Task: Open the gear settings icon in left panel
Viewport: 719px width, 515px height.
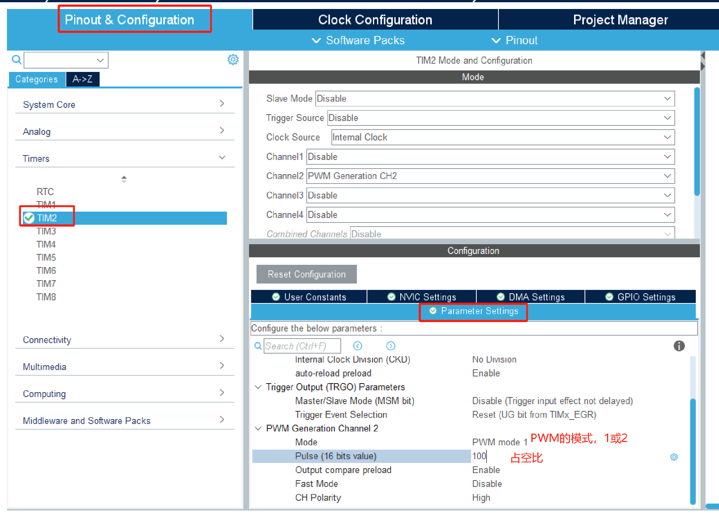Action: (233, 60)
